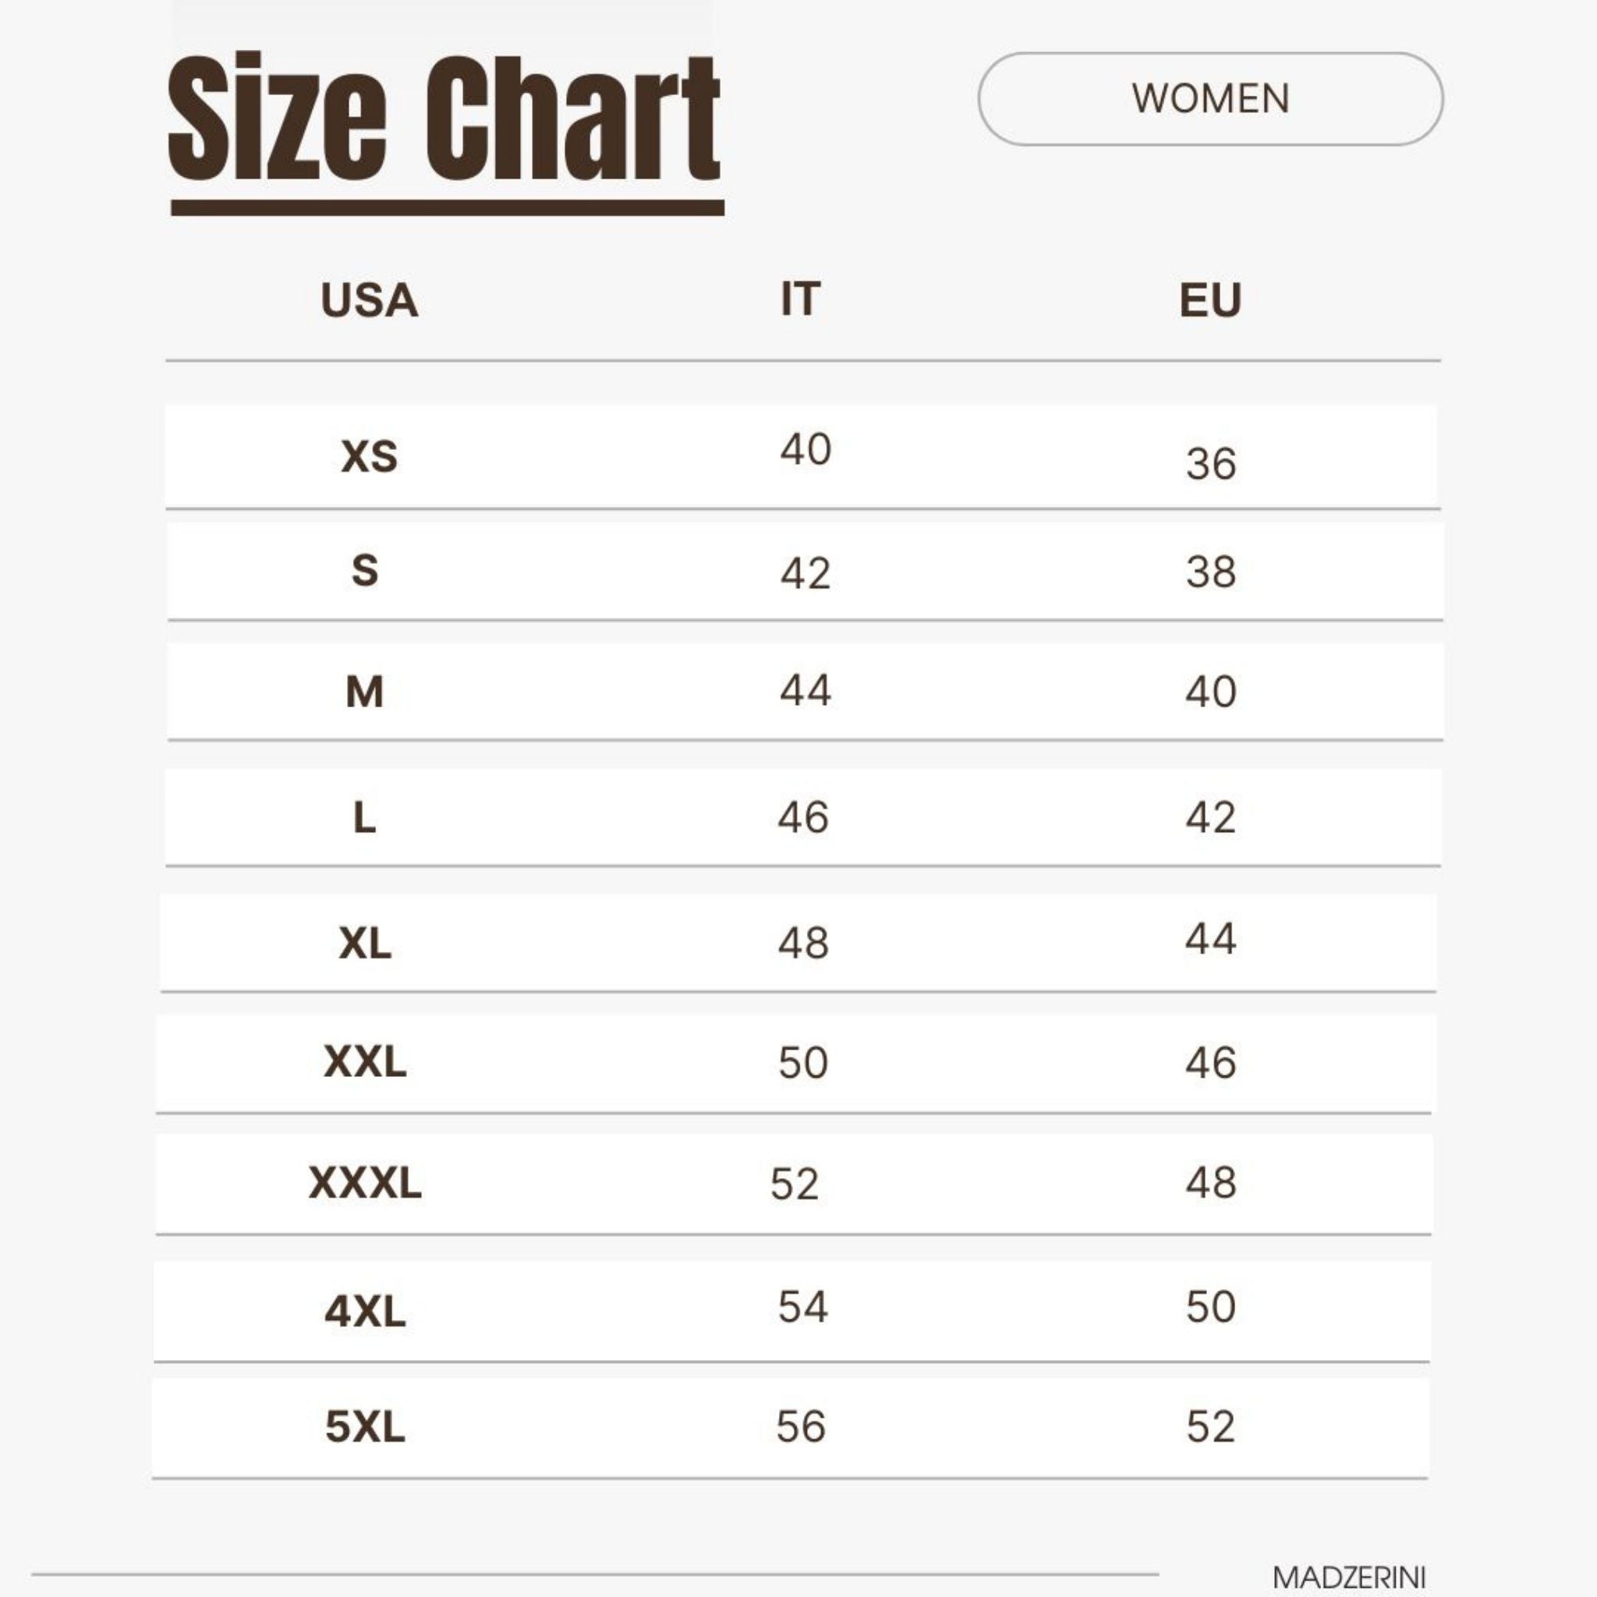Select IT value 46 in L row
This screenshot has width=1597, height=1597.
tap(802, 817)
